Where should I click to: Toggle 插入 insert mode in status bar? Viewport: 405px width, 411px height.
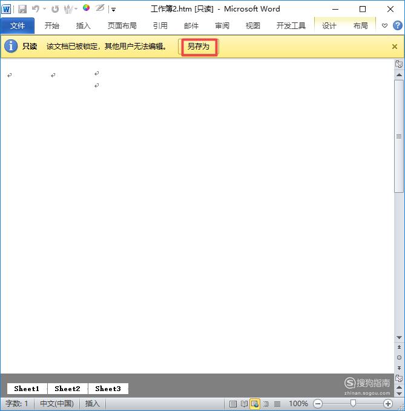click(x=93, y=403)
